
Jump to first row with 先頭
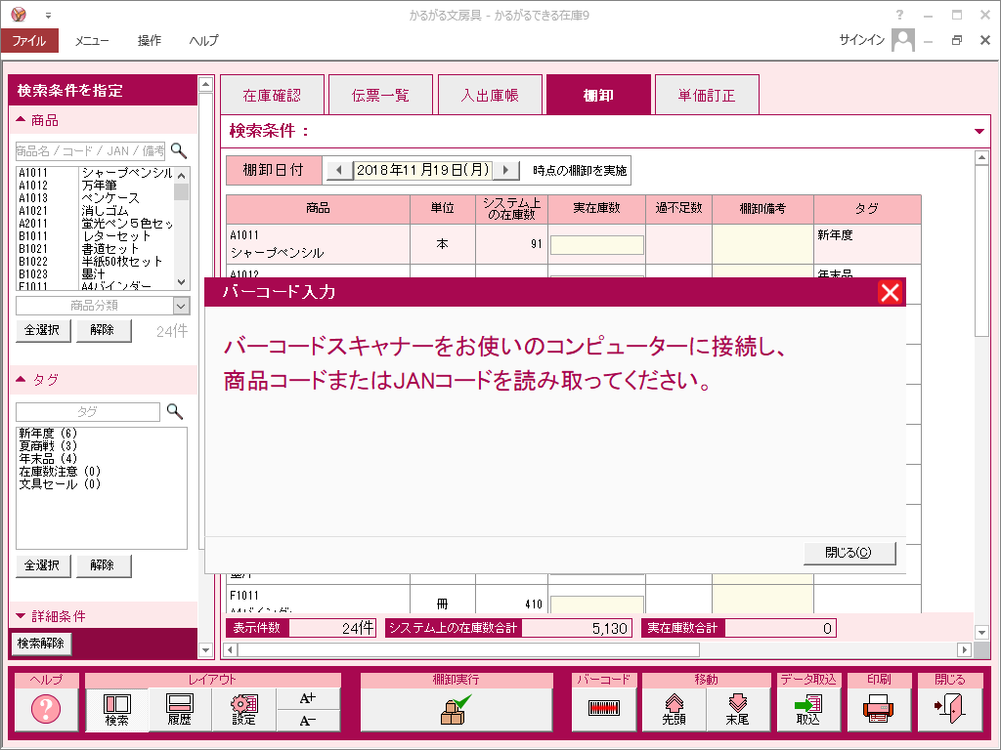pos(675,709)
